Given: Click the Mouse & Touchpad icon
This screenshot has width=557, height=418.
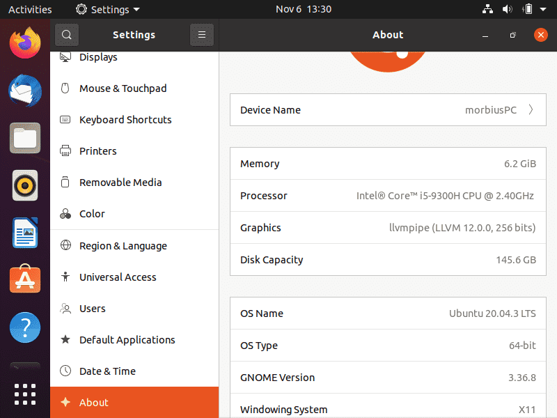Looking at the screenshot, I should (65, 88).
